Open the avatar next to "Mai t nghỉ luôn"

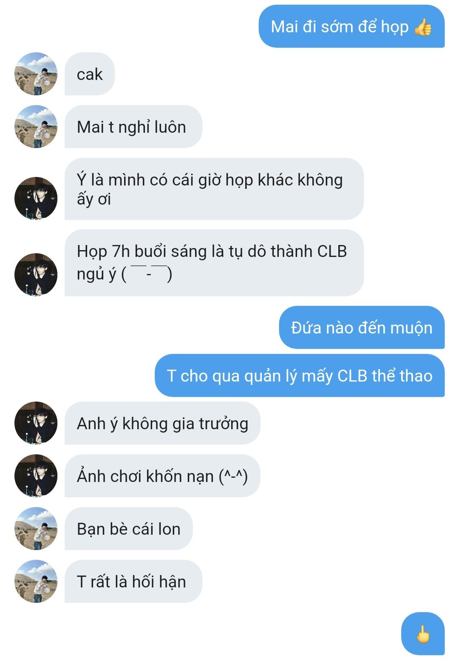36,127
